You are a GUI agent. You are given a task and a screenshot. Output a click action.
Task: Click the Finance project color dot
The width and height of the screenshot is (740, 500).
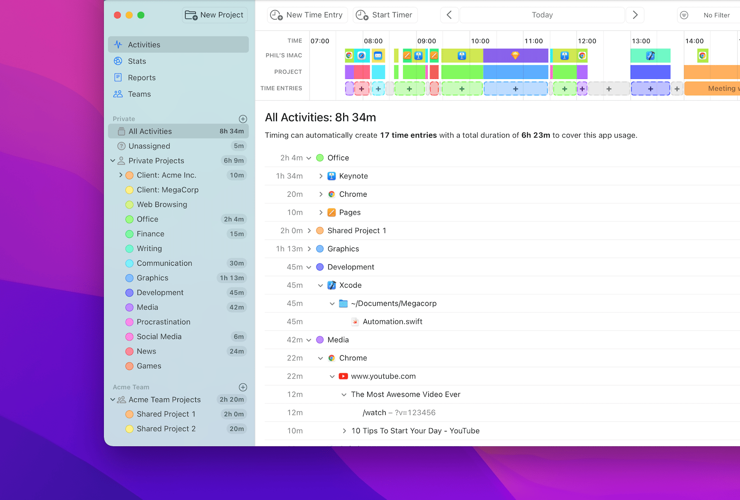129,234
